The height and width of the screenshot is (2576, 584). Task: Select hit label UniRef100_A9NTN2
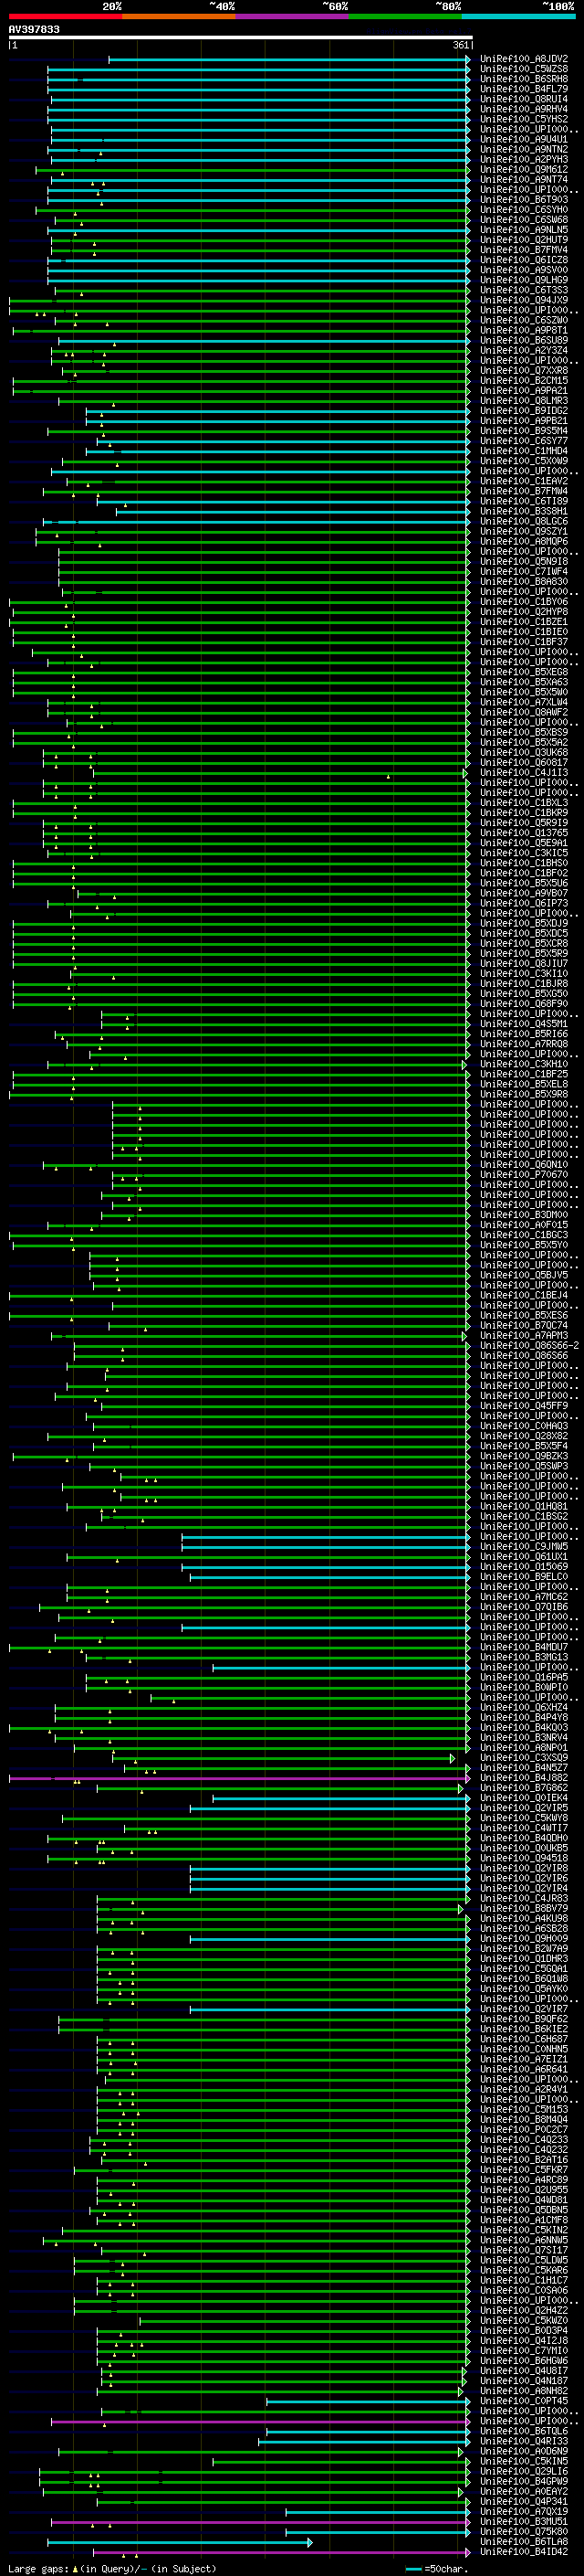point(524,149)
